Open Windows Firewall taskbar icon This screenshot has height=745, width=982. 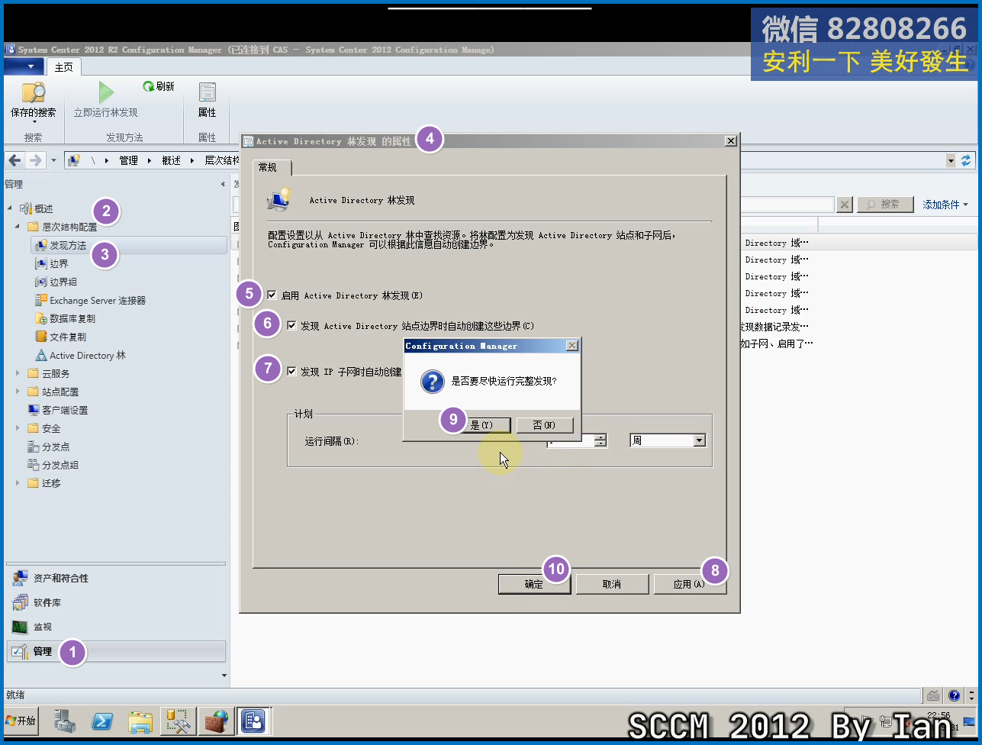point(216,721)
